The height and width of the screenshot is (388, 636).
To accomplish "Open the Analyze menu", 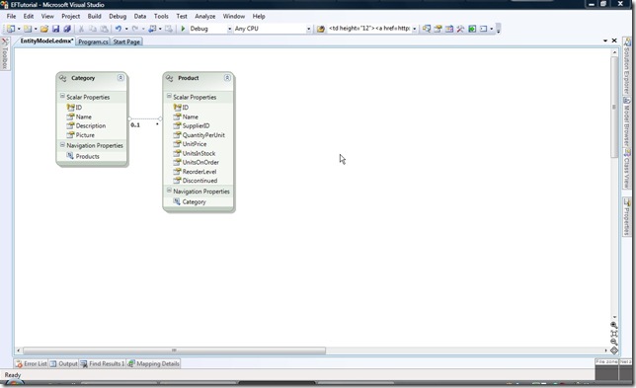I will tap(204, 16).
